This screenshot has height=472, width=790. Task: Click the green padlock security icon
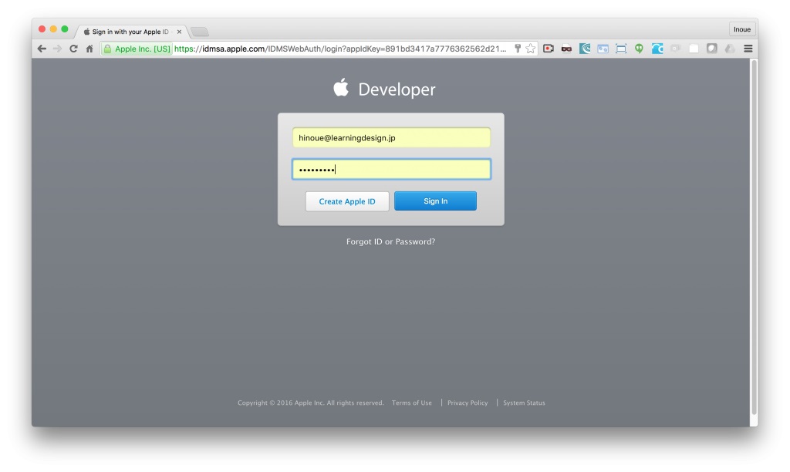click(x=107, y=49)
